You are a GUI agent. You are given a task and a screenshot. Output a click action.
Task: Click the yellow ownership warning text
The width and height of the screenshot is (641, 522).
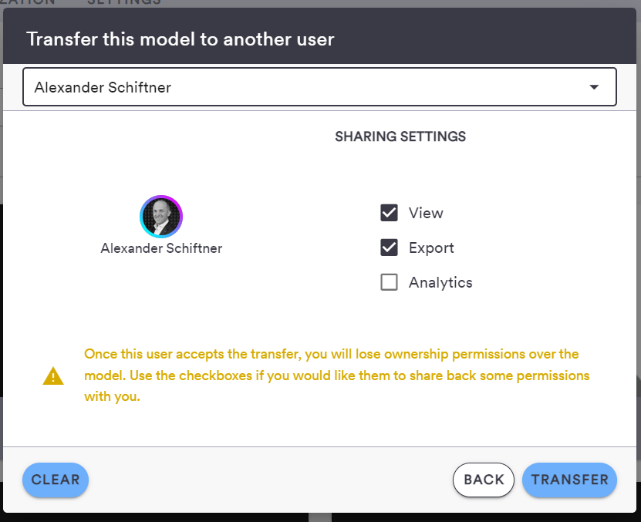click(332, 376)
